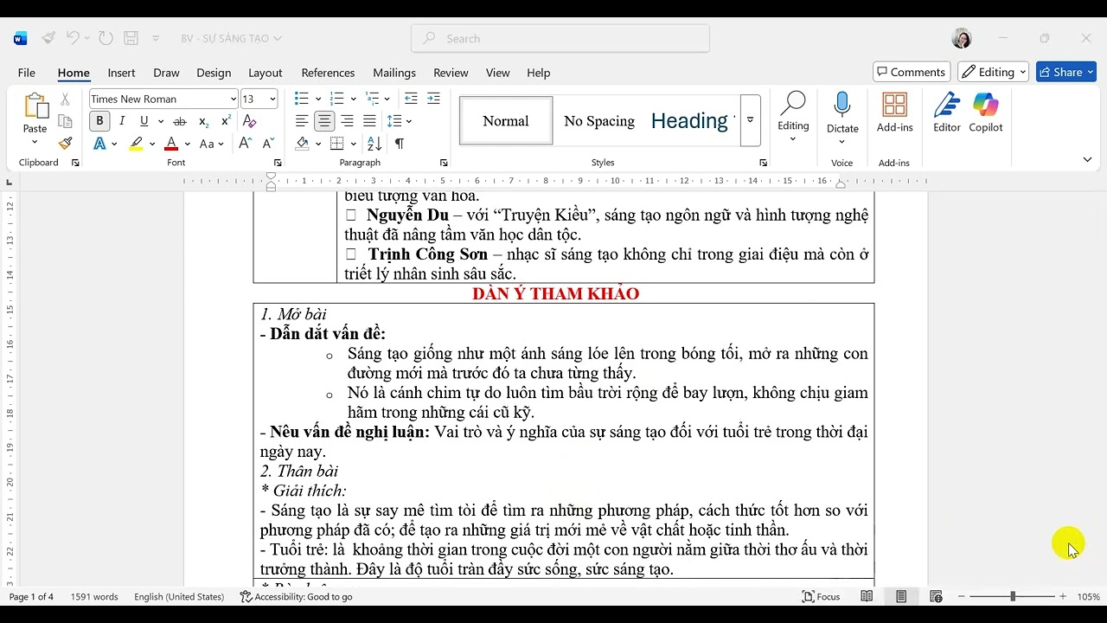
Task: Switch to Read Mode view
Action: tap(867, 596)
